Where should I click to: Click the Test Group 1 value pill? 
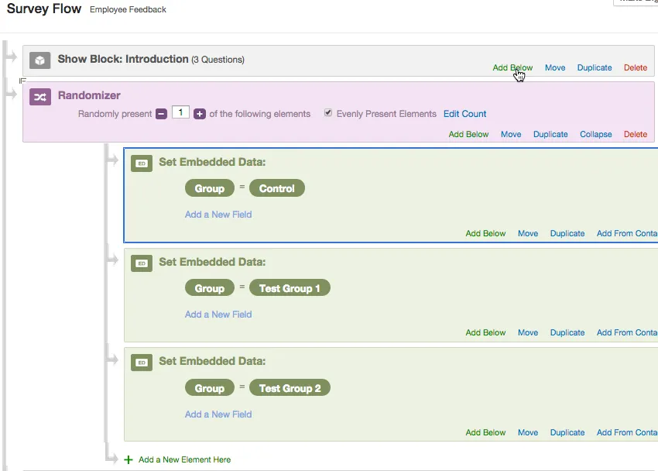[x=290, y=288]
